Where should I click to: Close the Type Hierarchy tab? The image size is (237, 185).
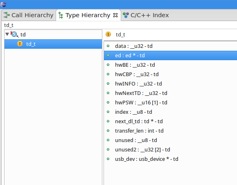115,15
